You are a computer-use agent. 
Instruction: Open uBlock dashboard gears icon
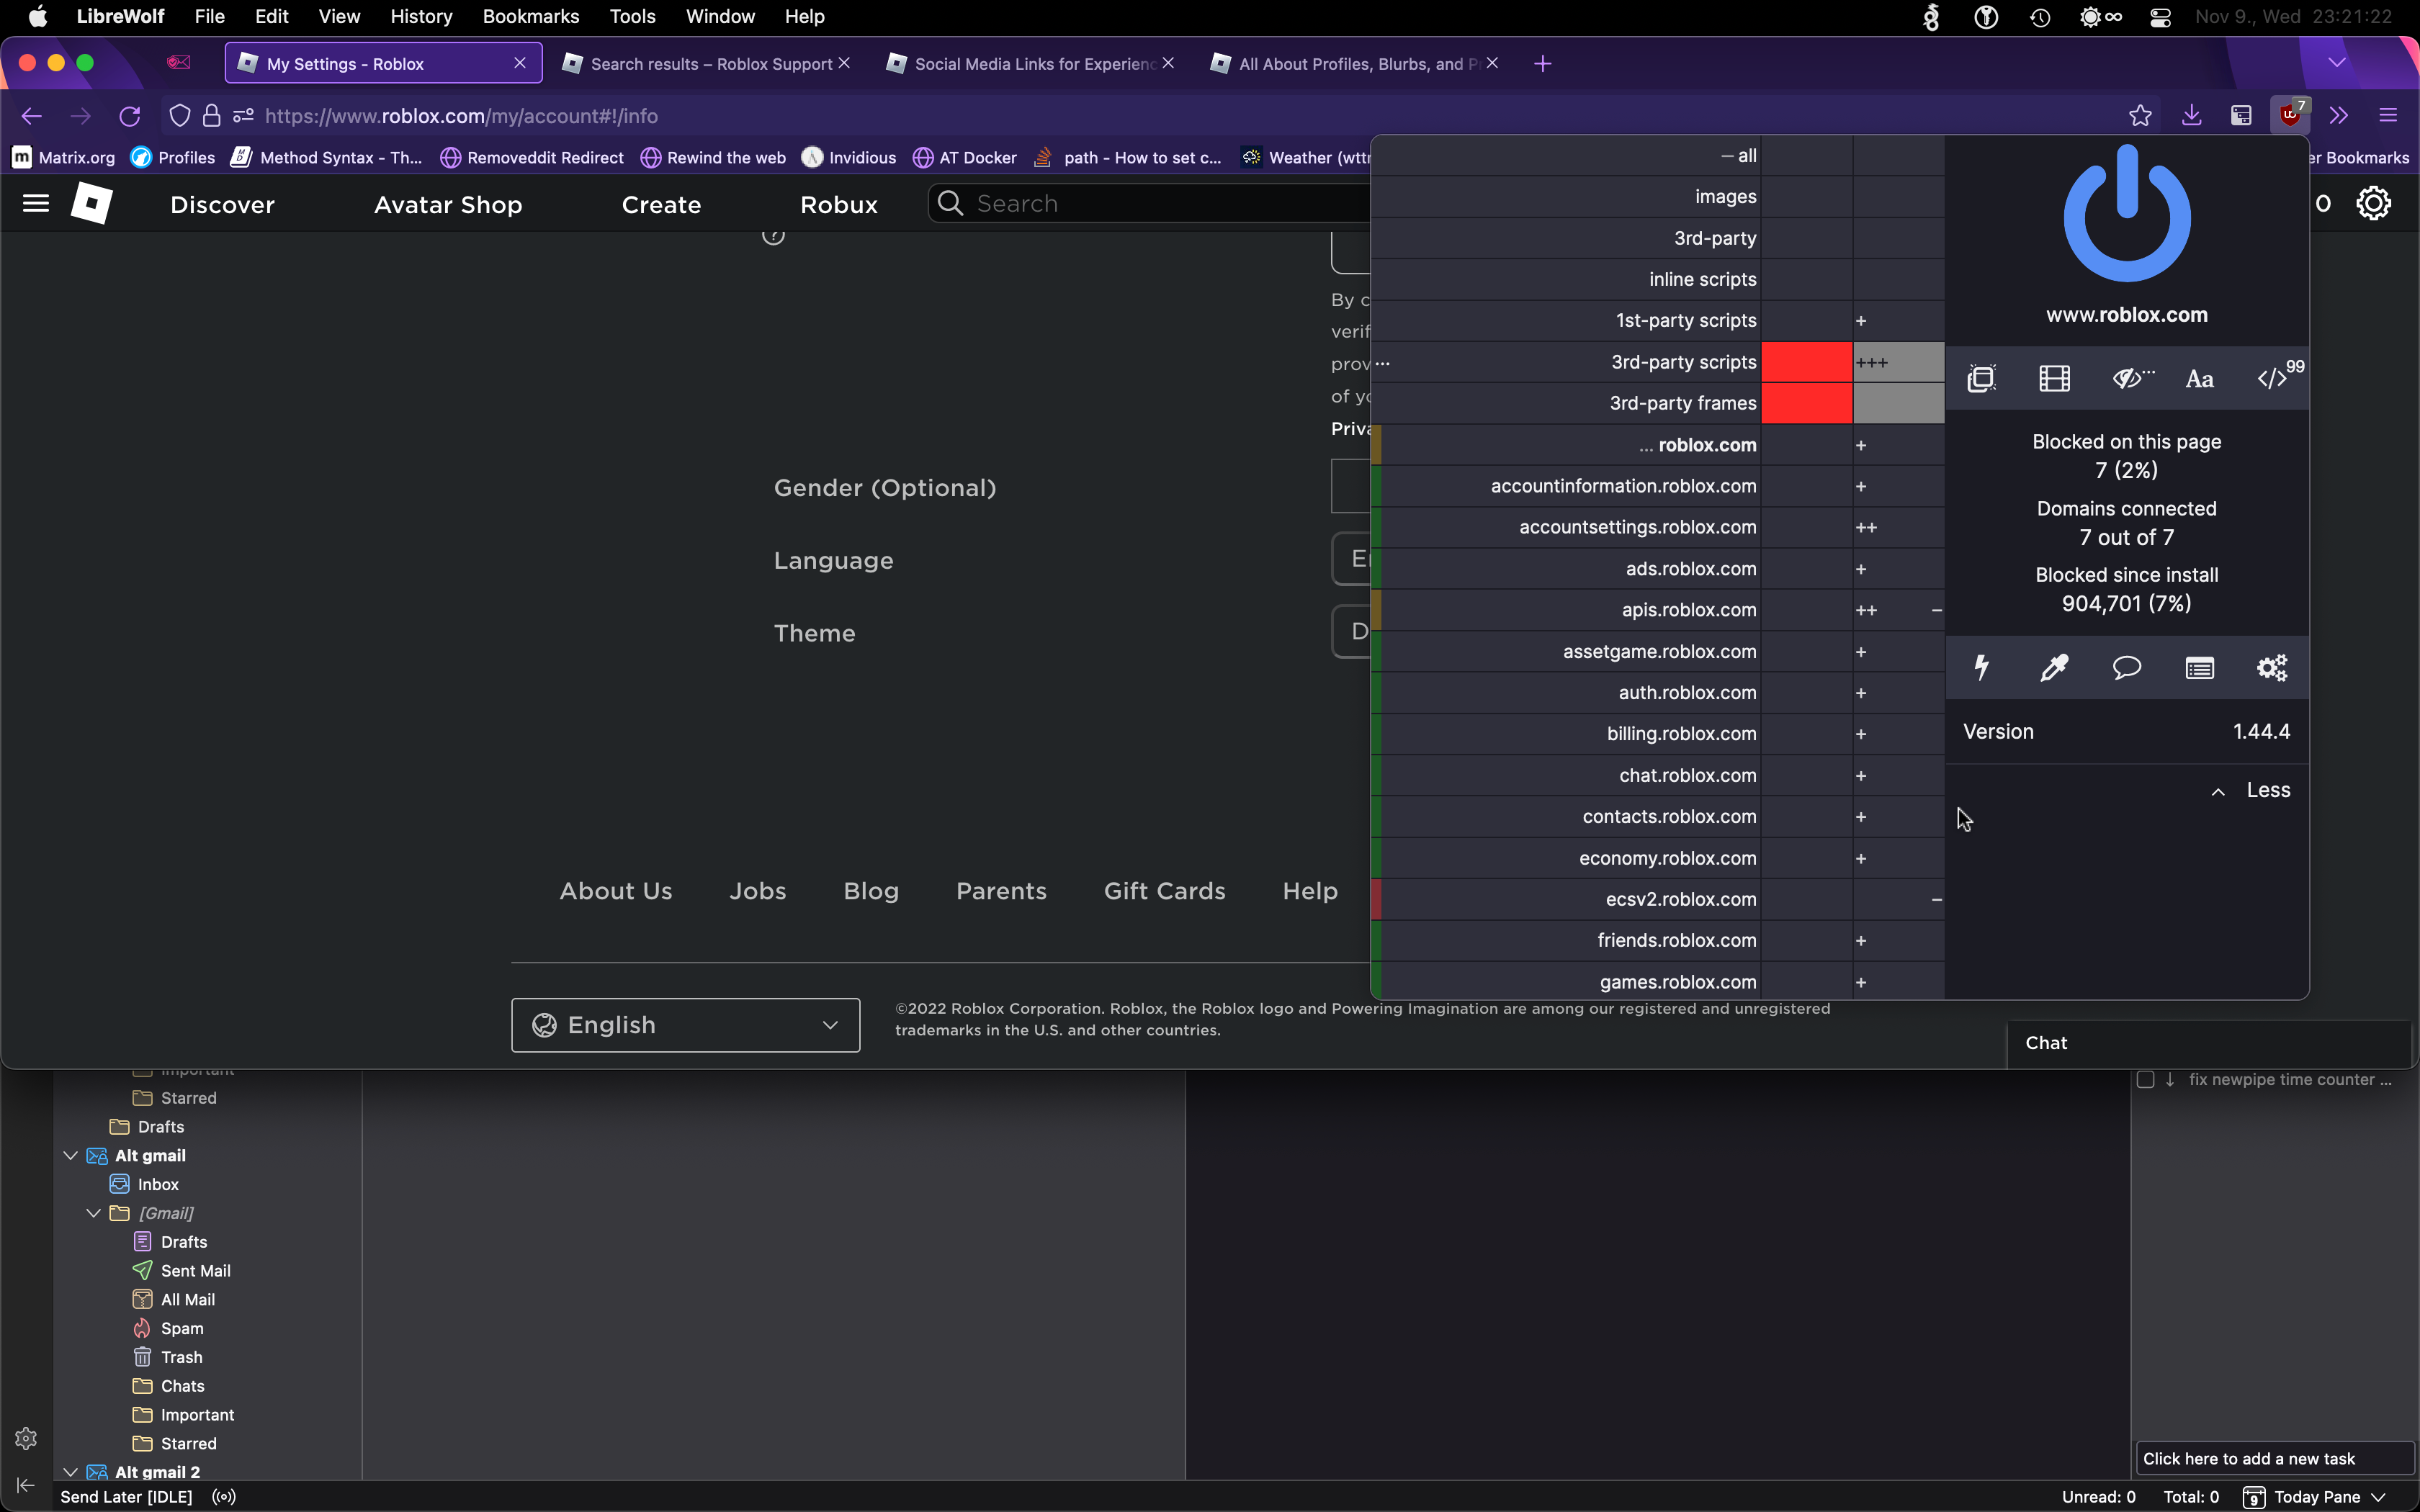point(2272,667)
